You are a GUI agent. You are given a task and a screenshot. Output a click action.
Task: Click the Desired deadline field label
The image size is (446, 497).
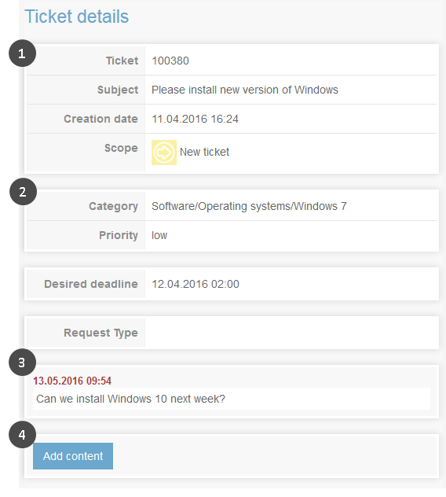coord(91,284)
